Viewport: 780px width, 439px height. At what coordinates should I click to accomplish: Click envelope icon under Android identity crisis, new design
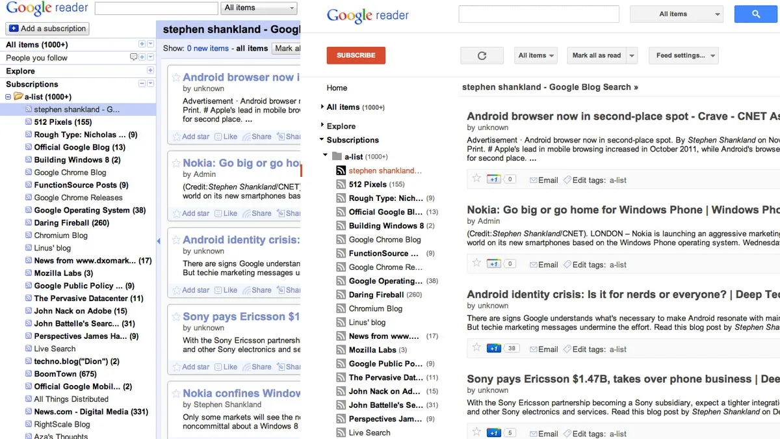[x=533, y=349]
